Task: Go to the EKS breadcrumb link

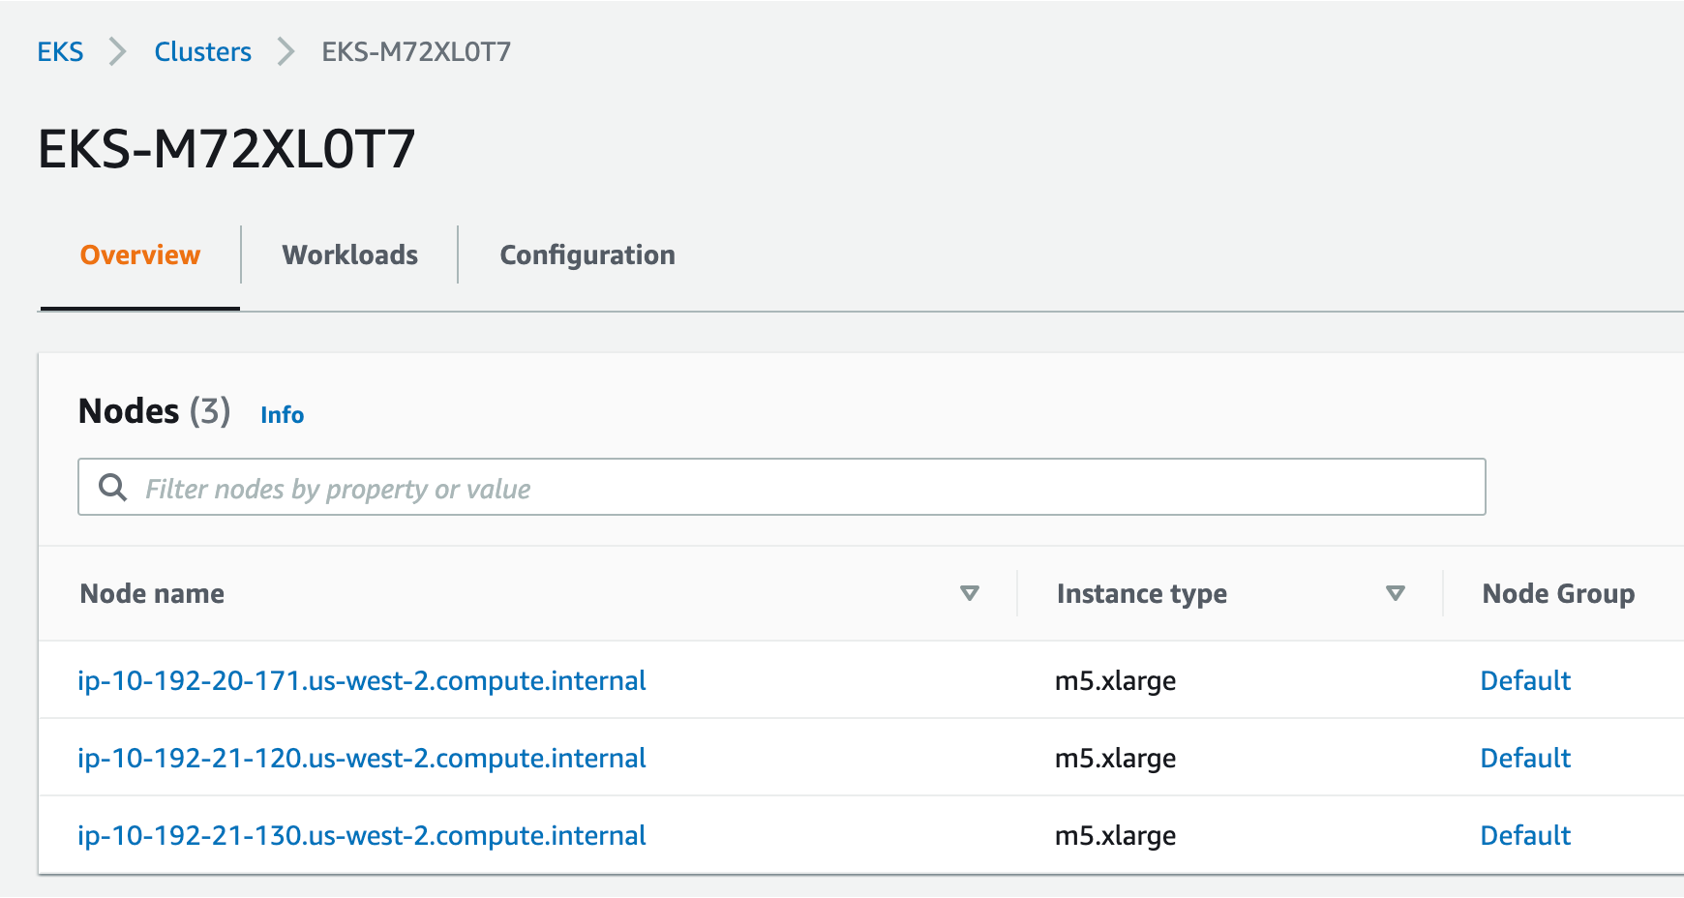Action: tap(60, 51)
